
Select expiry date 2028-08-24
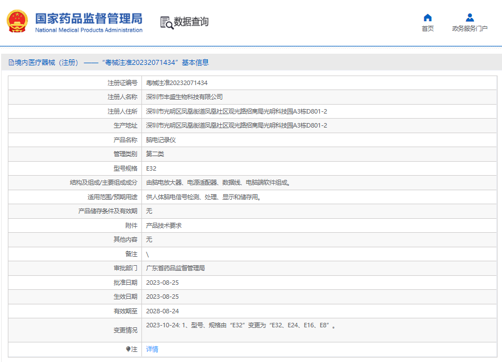coord(162,311)
